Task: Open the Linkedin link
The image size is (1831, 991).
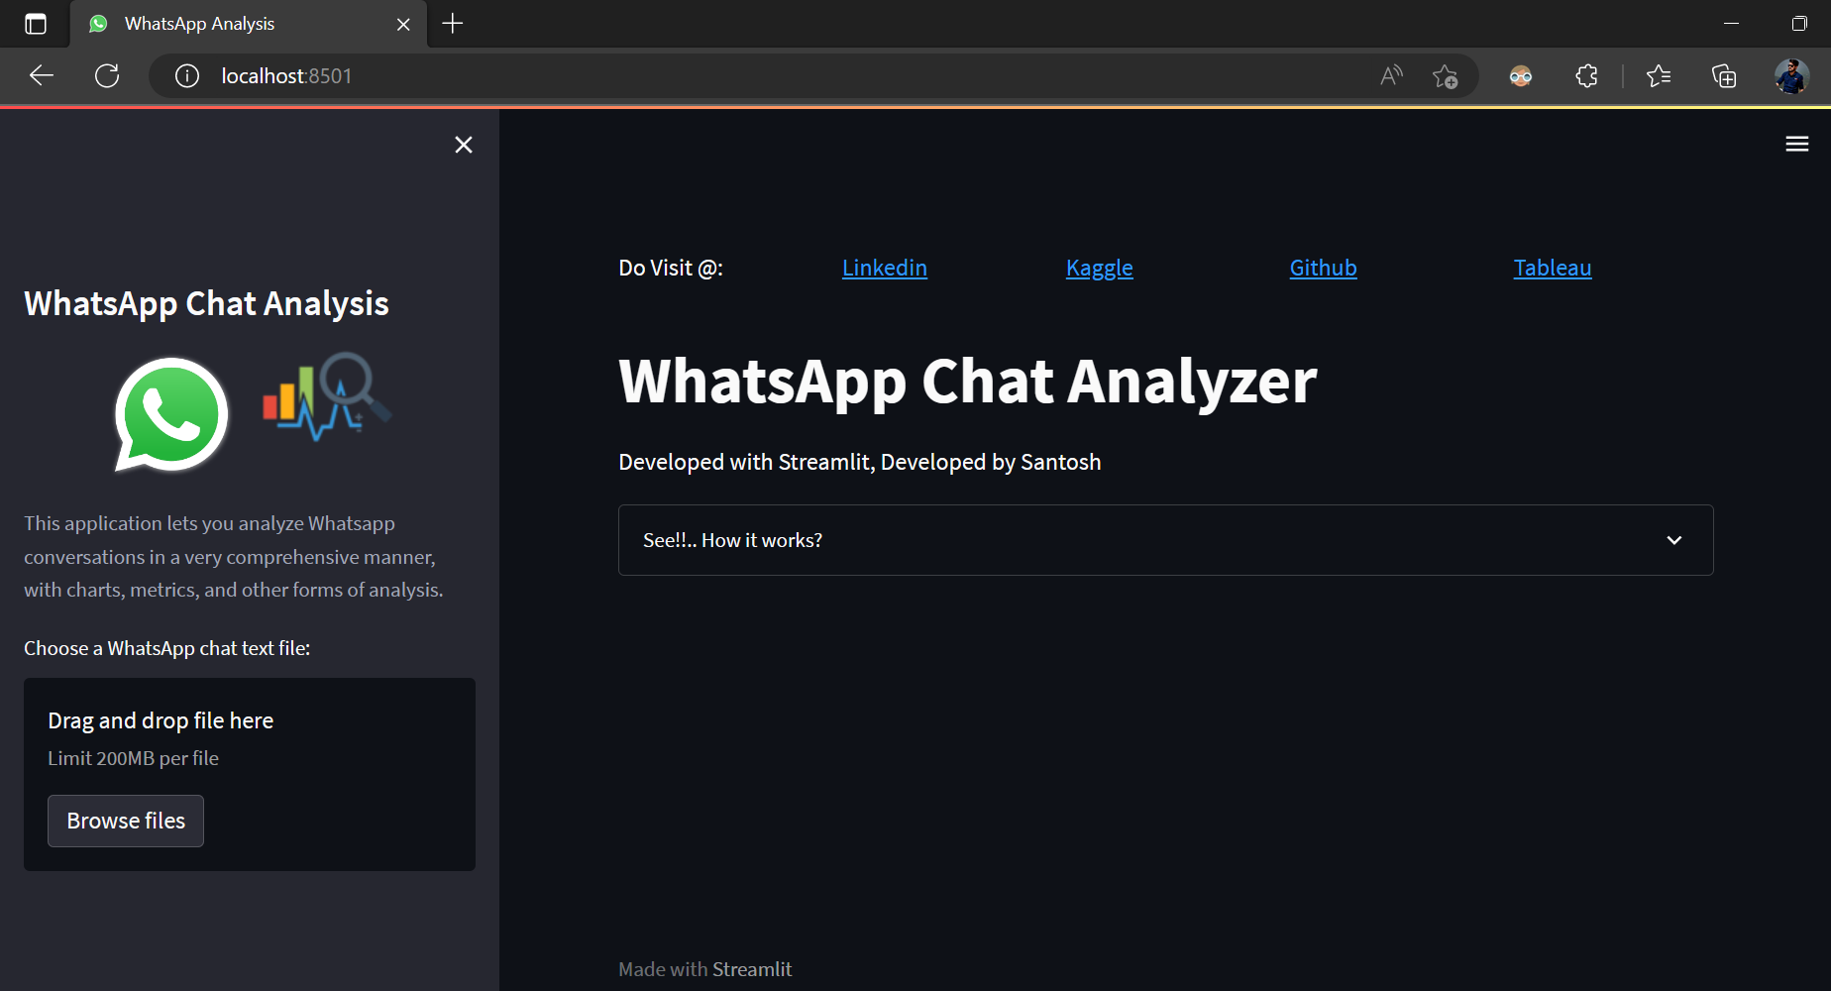Action: [885, 268]
